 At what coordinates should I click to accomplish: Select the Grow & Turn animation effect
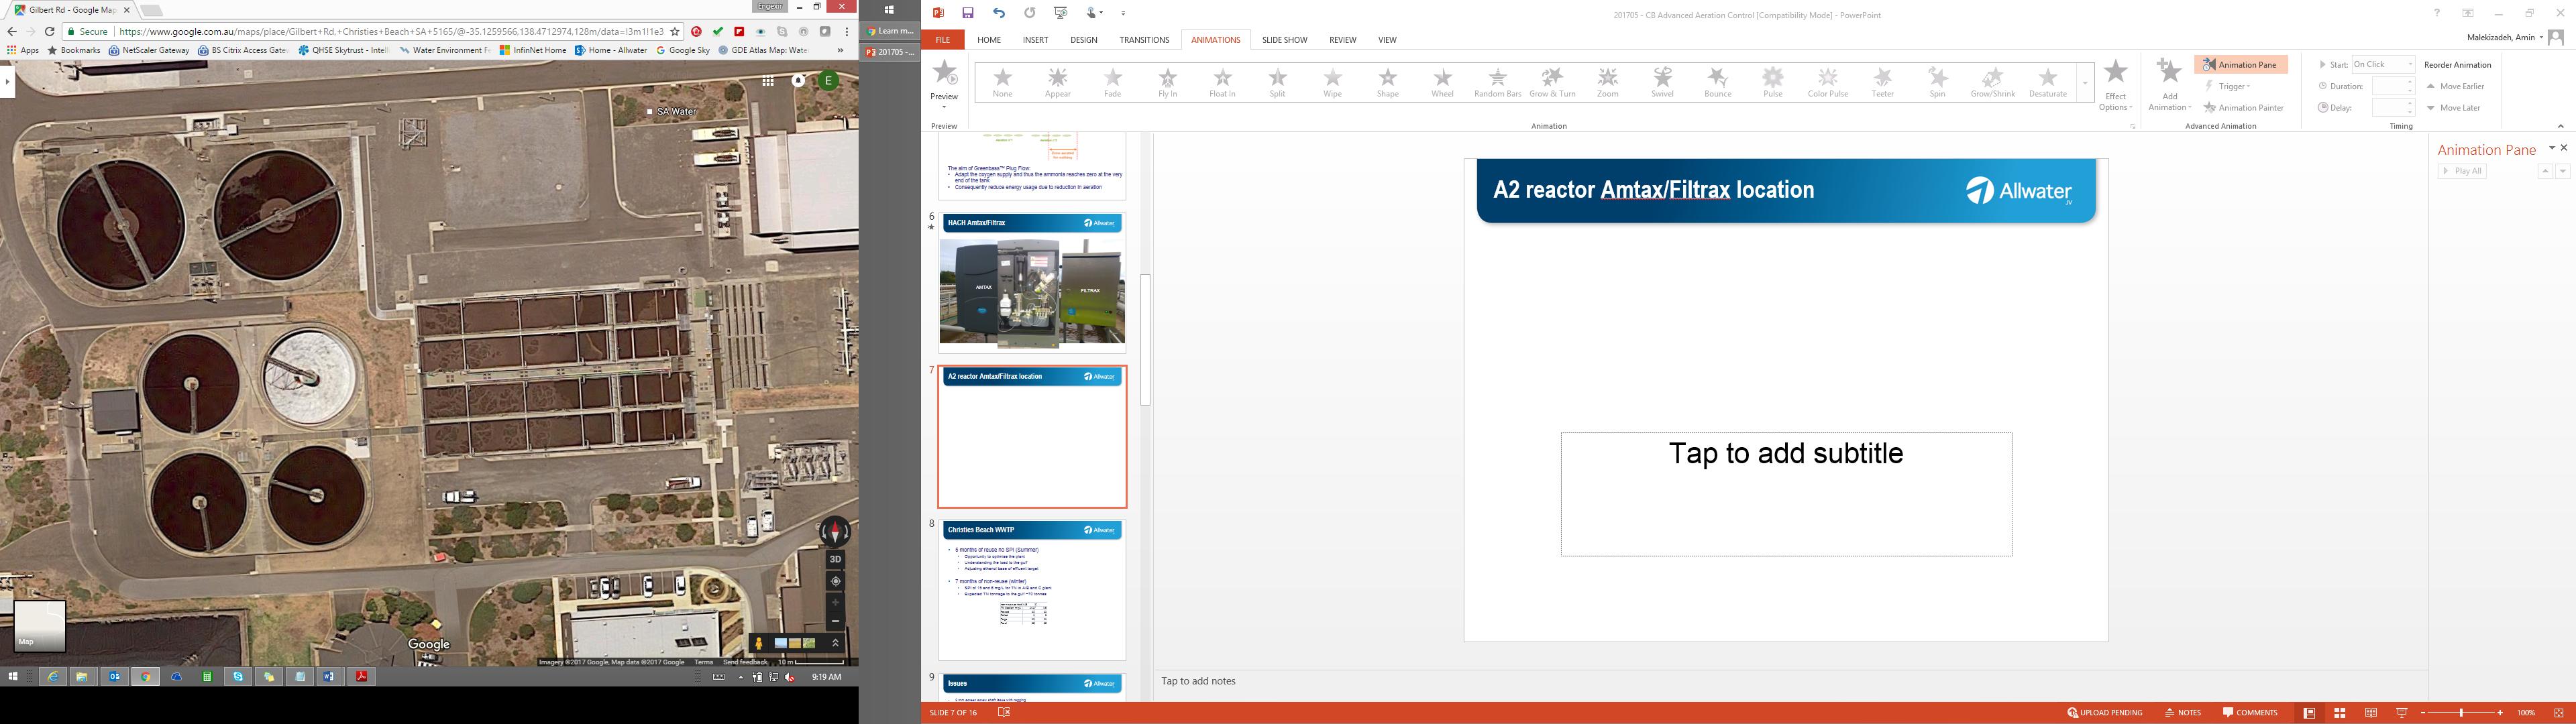1552,83
